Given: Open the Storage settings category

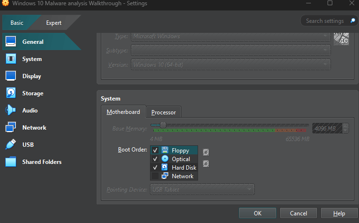Looking at the screenshot, I should point(41,93).
